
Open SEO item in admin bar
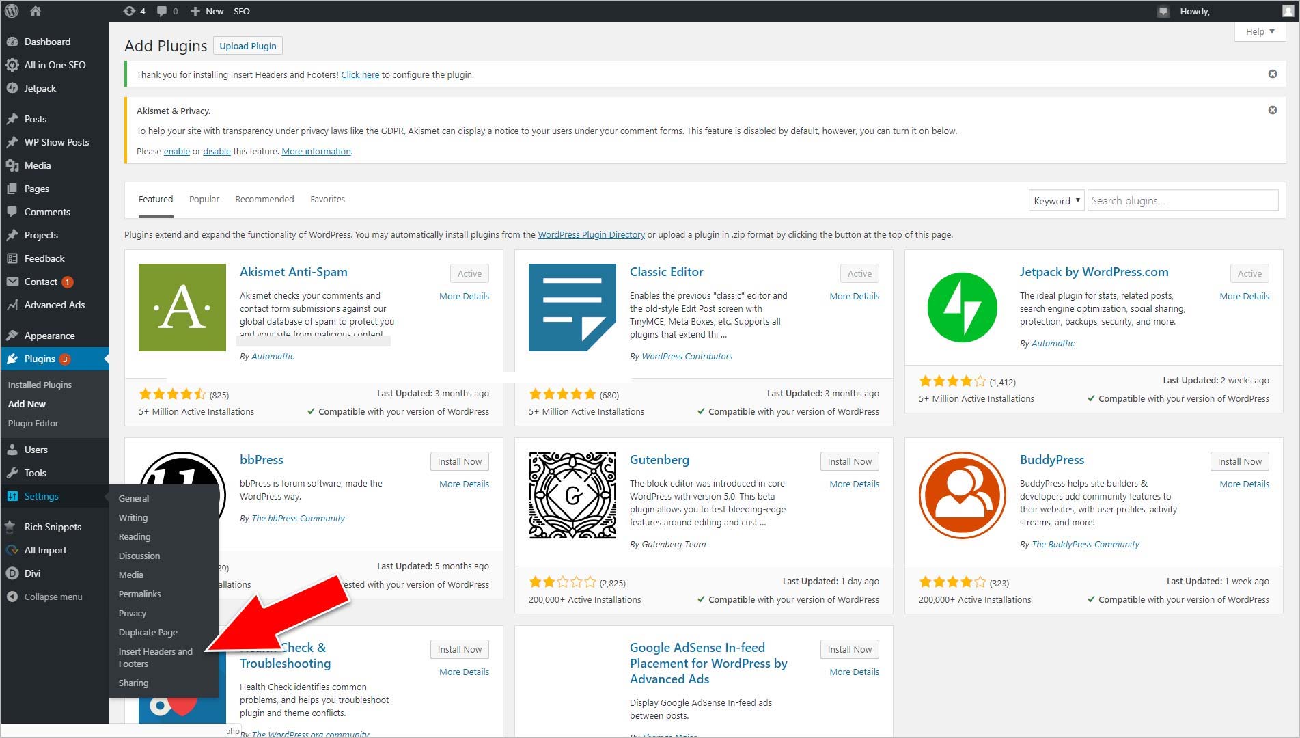(242, 11)
